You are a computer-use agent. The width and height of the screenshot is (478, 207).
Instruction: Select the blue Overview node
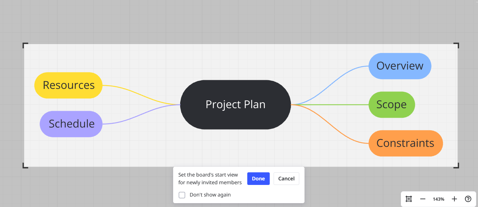[x=400, y=66]
